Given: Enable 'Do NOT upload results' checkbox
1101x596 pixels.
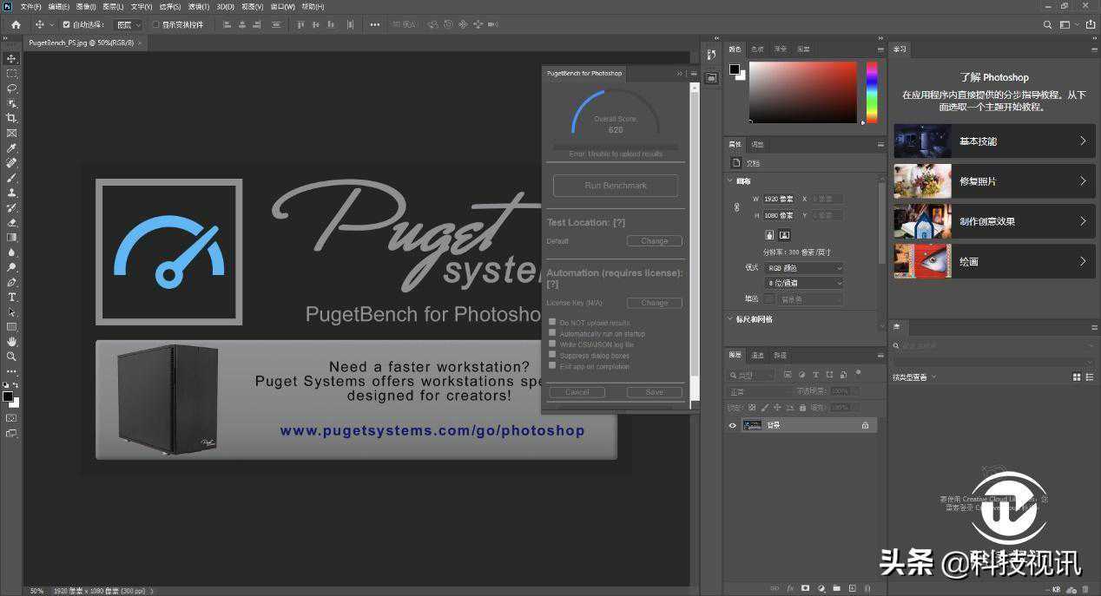Looking at the screenshot, I should point(552,322).
